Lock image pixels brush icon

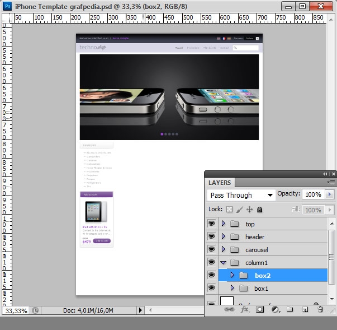click(x=239, y=210)
